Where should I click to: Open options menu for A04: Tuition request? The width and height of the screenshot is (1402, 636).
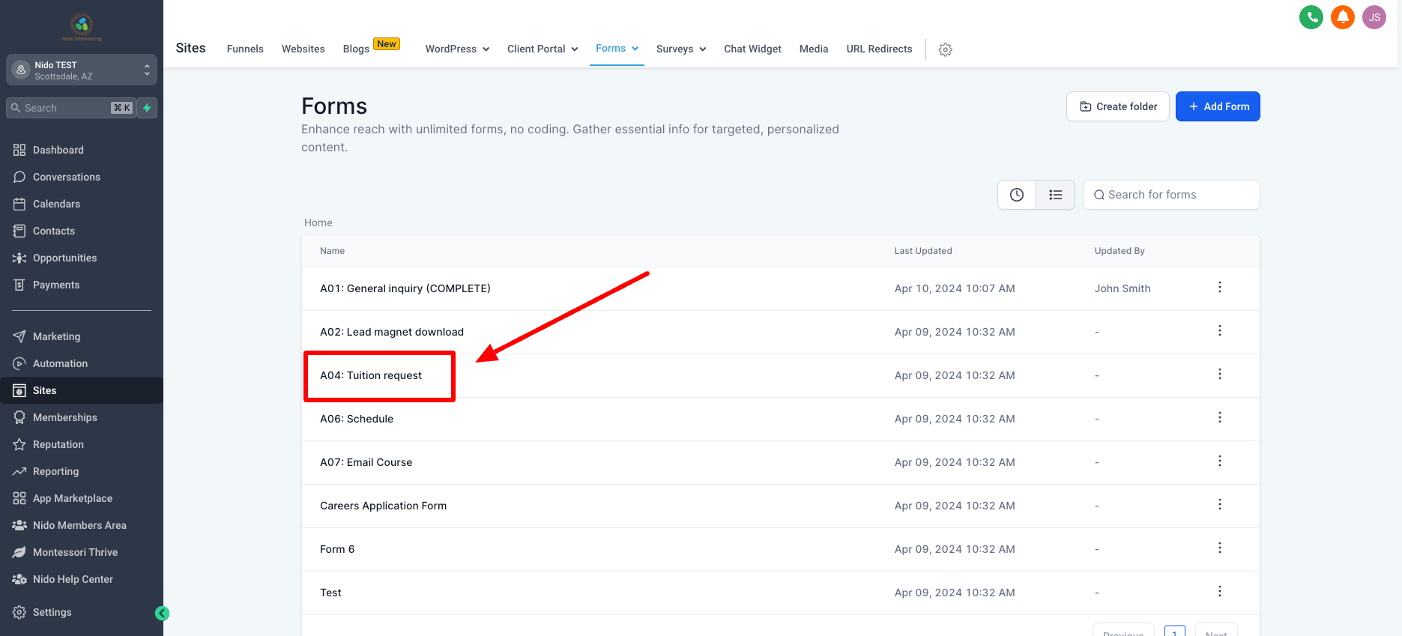pos(1220,375)
